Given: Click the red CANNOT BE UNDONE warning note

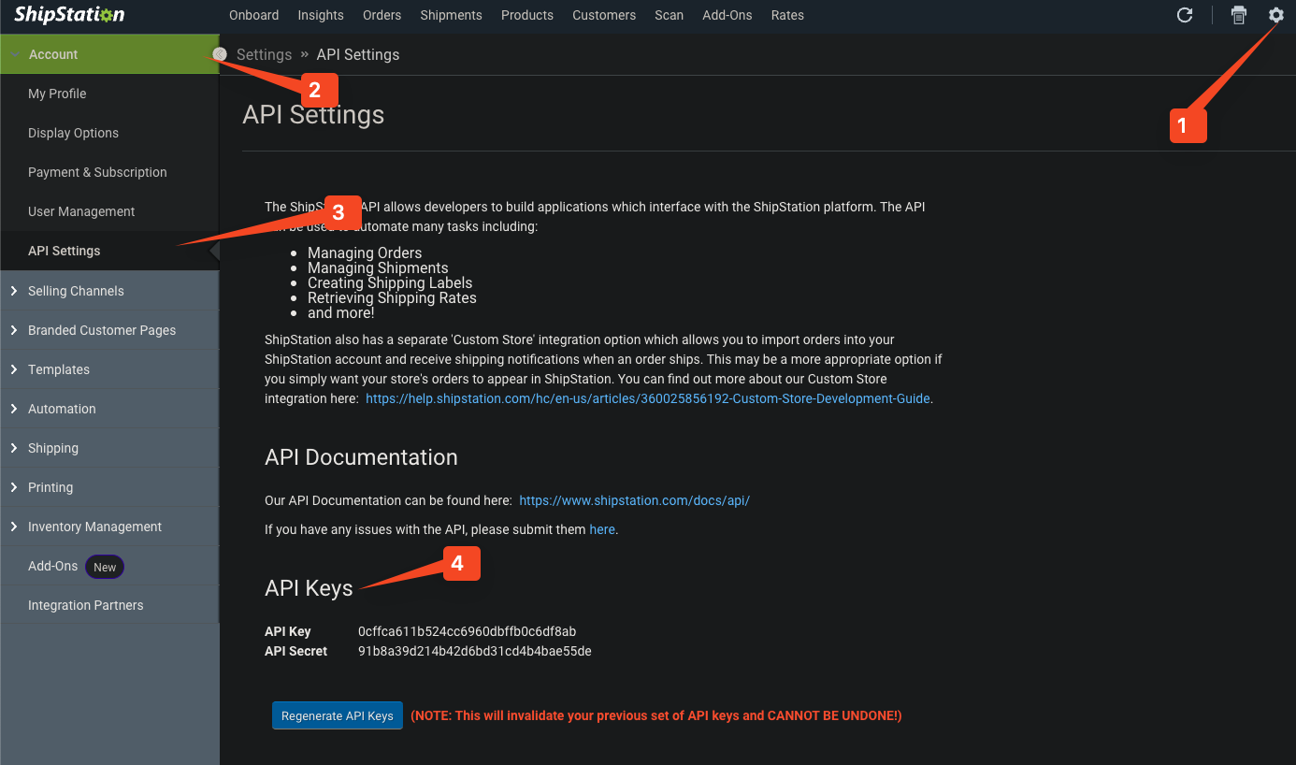Looking at the screenshot, I should coord(656,715).
